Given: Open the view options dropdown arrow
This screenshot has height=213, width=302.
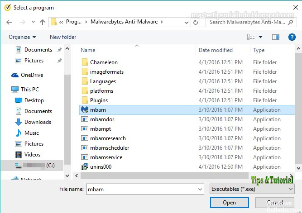Looking at the screenshot, I should pos(260,37).
